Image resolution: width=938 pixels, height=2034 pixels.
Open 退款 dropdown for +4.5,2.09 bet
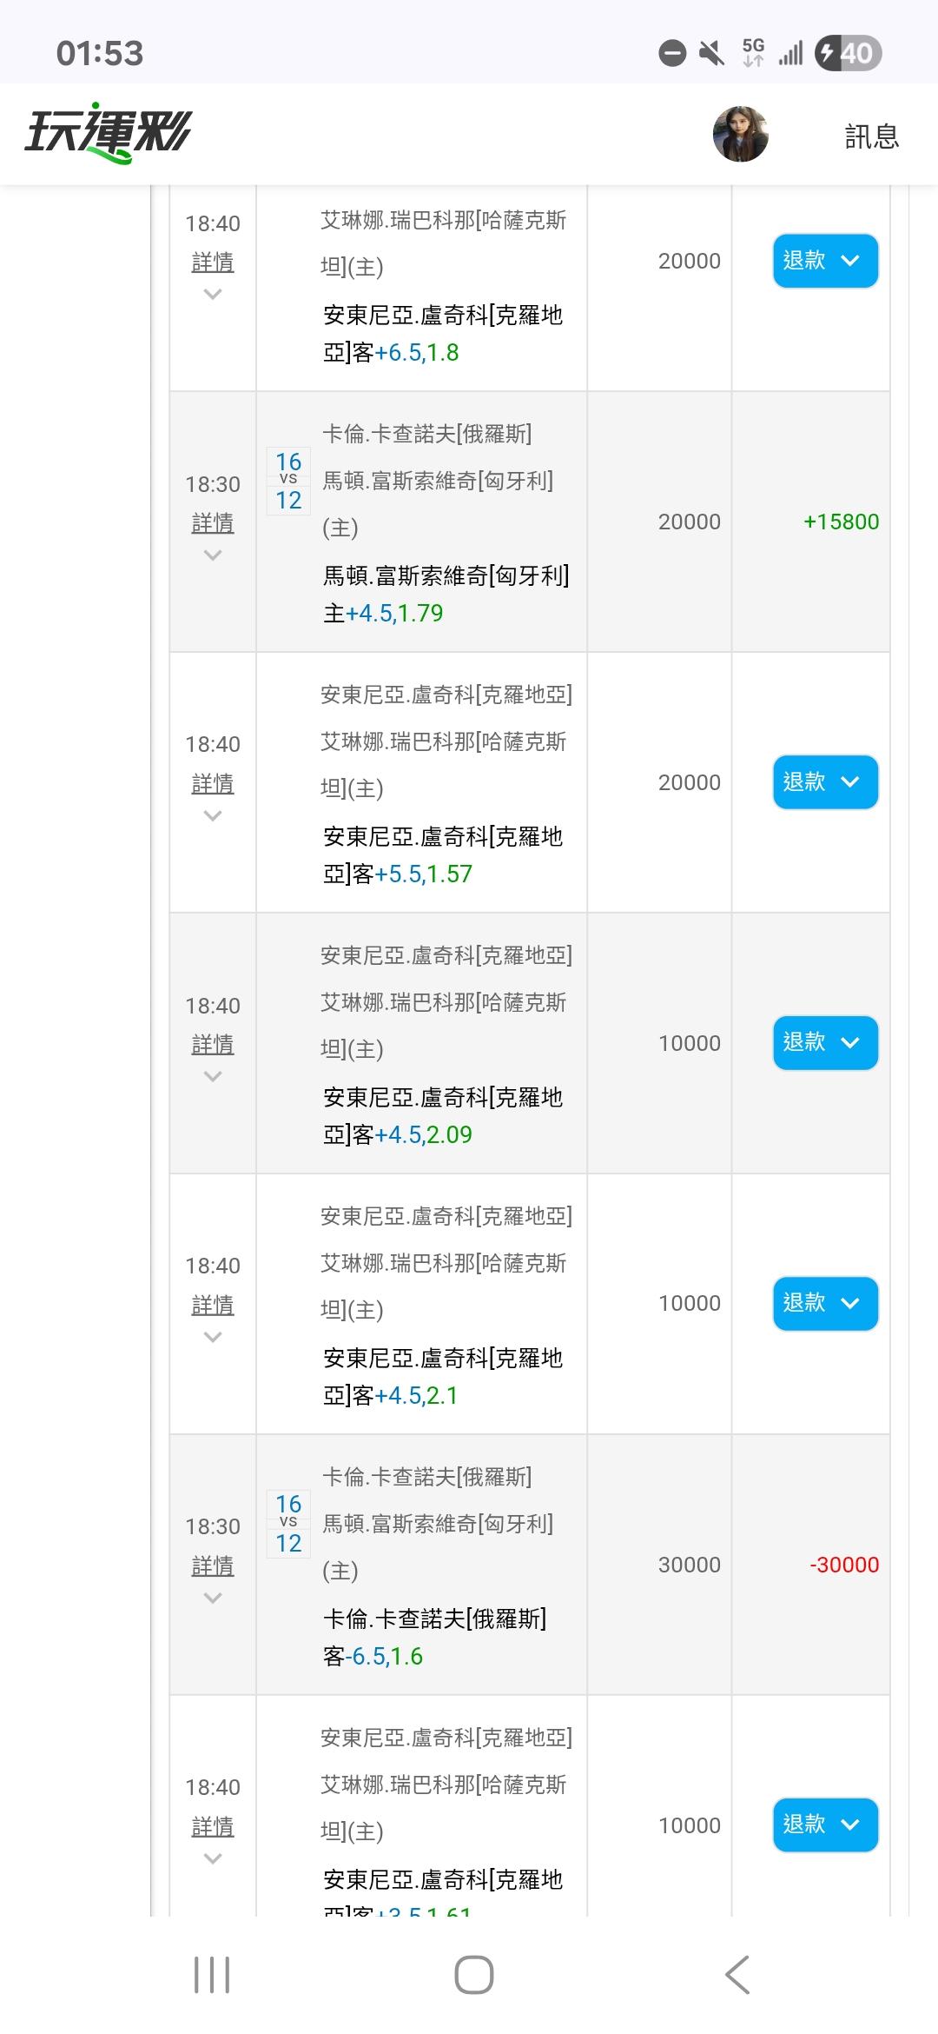tap(825, 1042)
